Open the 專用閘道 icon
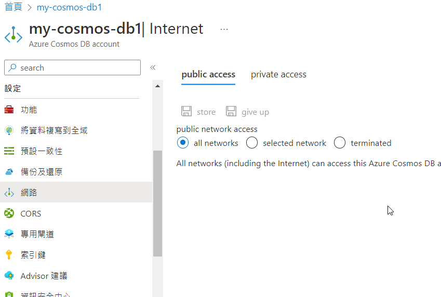Viewport: 441px width, 297px height. pos(9,234)
